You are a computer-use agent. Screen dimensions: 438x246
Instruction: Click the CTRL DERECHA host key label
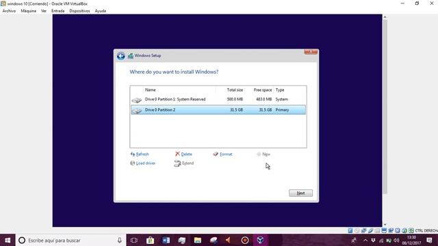[x=426, y=231]
